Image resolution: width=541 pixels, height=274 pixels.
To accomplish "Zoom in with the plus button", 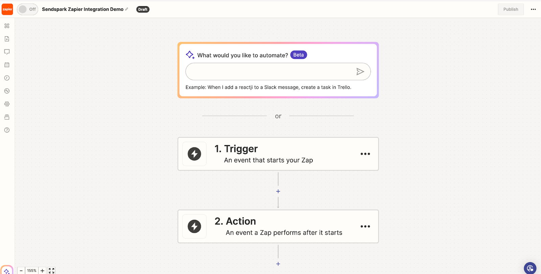I will click(42, 271).
